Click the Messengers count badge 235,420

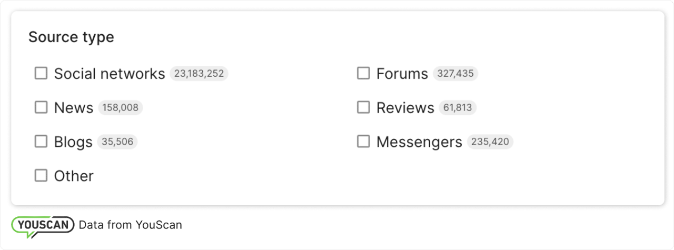pyautogui.click(x=490, y=142)
